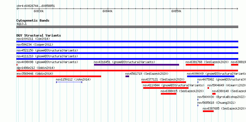Click the blue nsv594234 variant bar
Screen dimensions: 246x122
127,47
